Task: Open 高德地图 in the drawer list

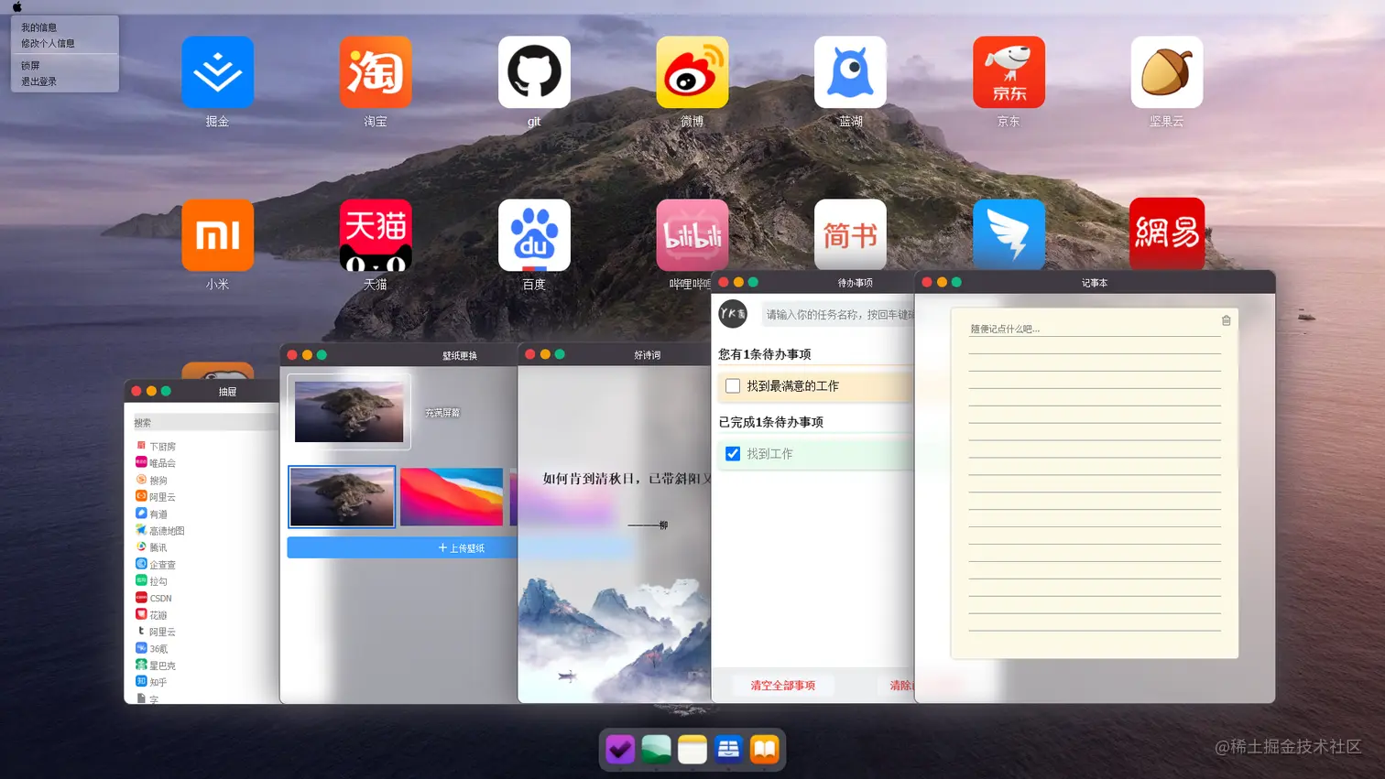Action: (x=160, y=531)
